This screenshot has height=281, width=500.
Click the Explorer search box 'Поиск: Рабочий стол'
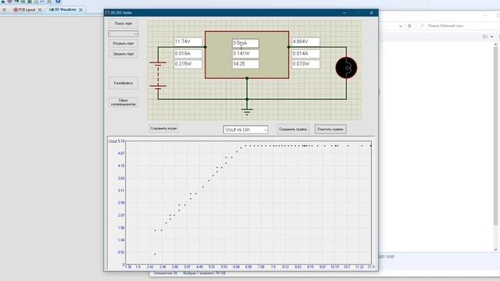(x=459, y=26)
